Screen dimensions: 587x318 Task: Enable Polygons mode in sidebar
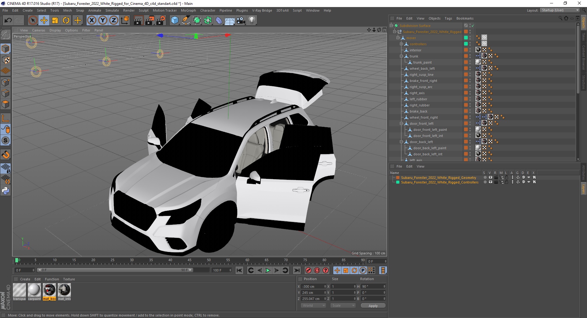(6, 104)
